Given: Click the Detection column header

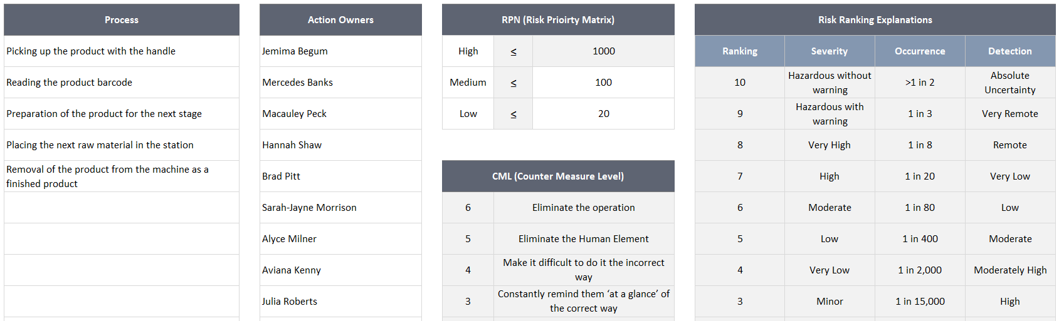Looking at the screenshot, I should [x=1010, y=51].
